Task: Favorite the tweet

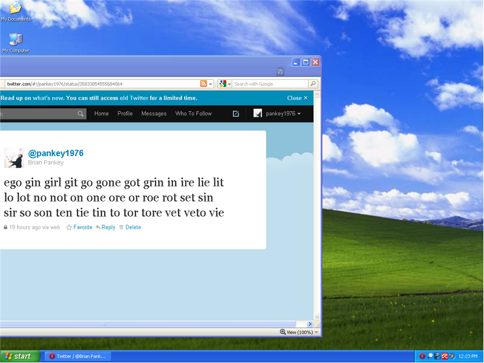Action: click(83, 227)
